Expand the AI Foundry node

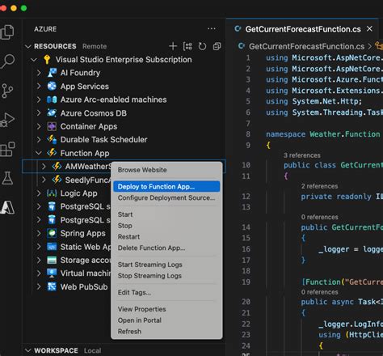[39, 73]
